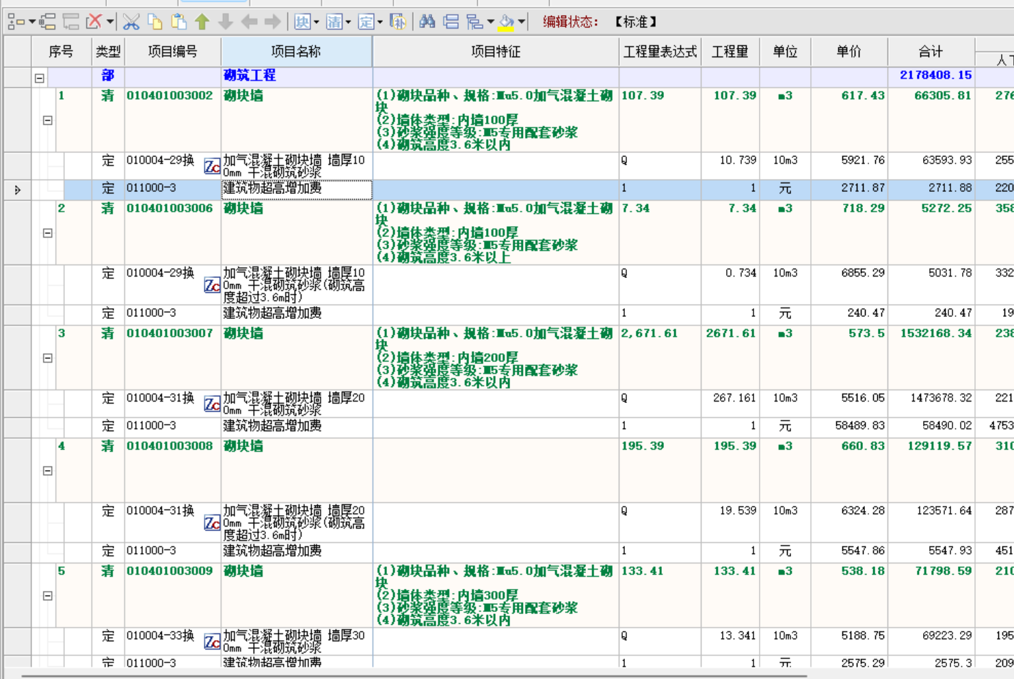
Task: Click the total value 2178408.15
Action: pyautogui.click(x=935, y=75)
